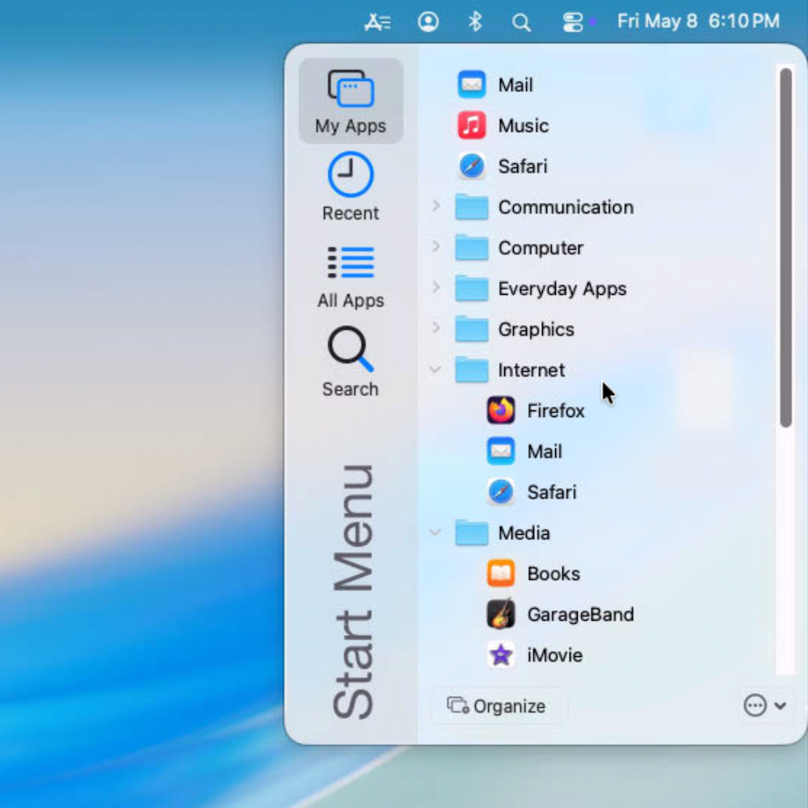Launch Mail icon under Internet folder
This screenshot has height=808, width=808.
(500, 451)
